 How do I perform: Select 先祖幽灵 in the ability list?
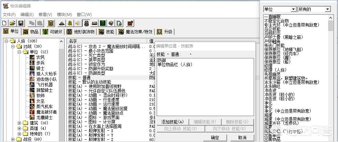[272, 74]
